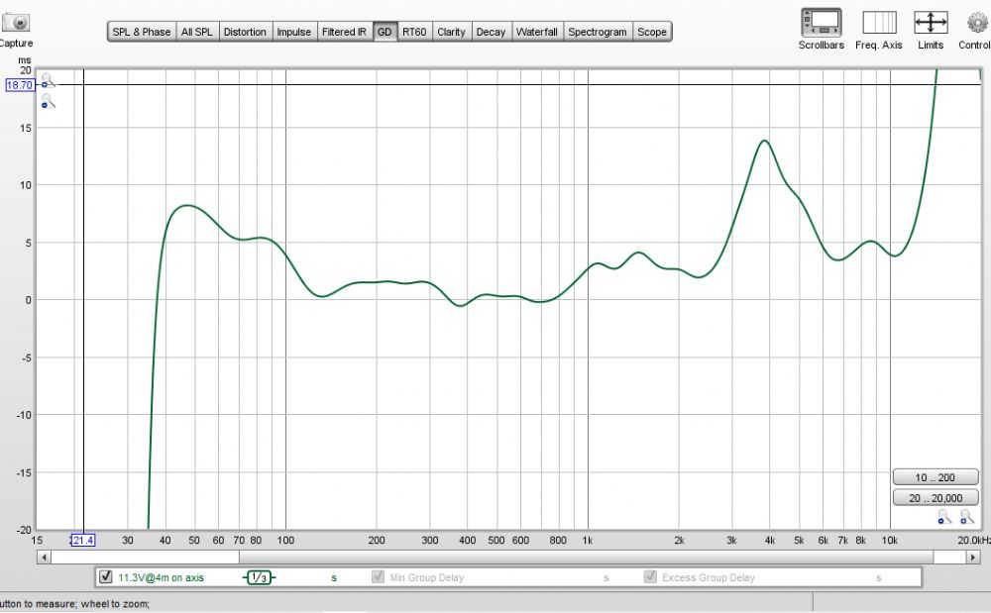This screenshot has height=613, width=991.
Task: Click the lower vertical zoom magnifier icon
Action: [49, 100]
